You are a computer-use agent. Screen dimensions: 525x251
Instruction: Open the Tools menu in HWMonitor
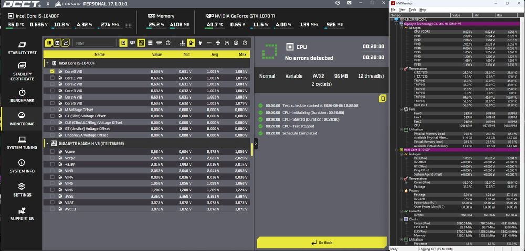pyautogui.click(x=412, y=10)
